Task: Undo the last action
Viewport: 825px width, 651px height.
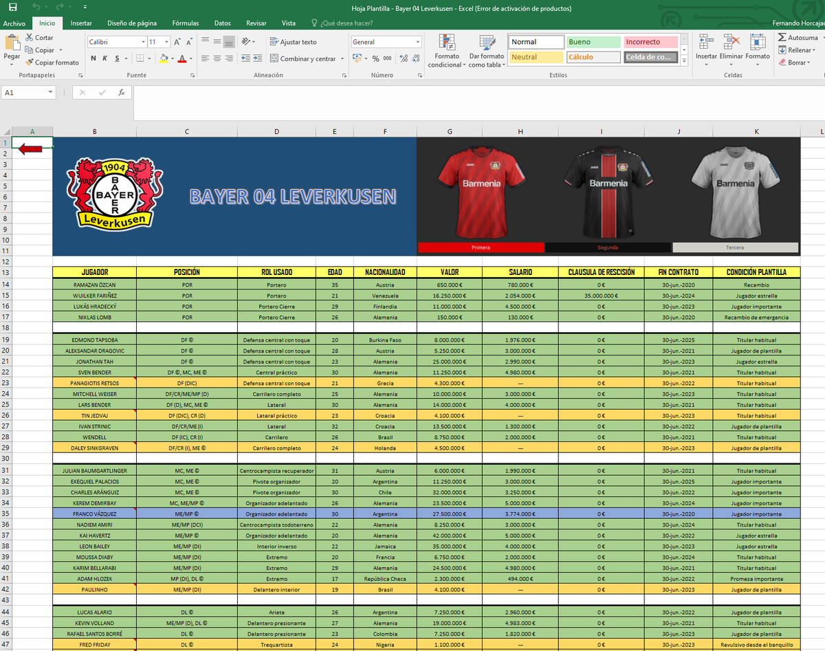Action: click(36, 8)
